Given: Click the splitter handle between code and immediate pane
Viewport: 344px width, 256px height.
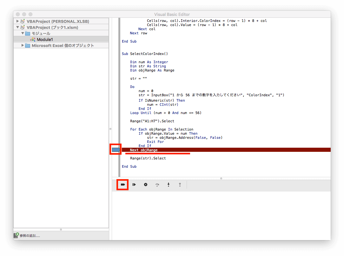Looking at the screenshot, I should point(221,178).
